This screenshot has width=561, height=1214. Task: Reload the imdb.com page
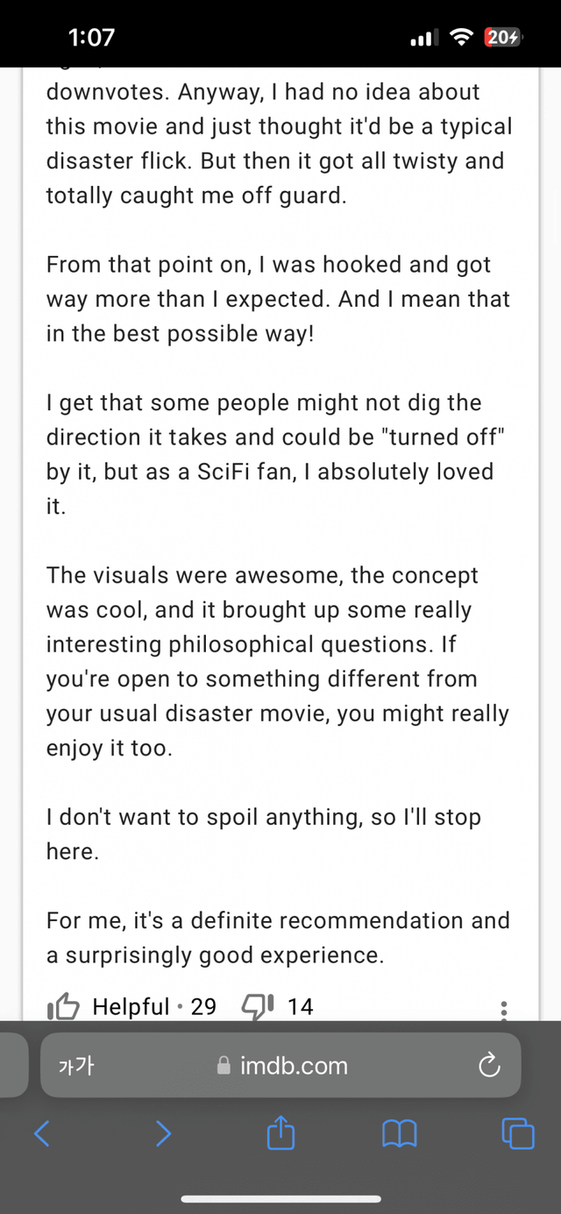point(488,1066)
